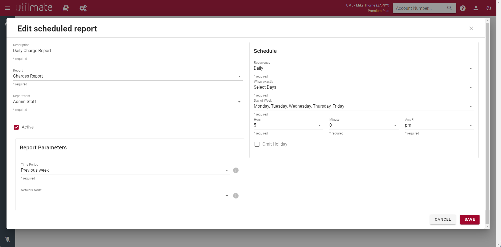The image size is (501, 247).
Task: Click the Report Parameters heading
Action: pyautogui.click(x=43, y=147)
